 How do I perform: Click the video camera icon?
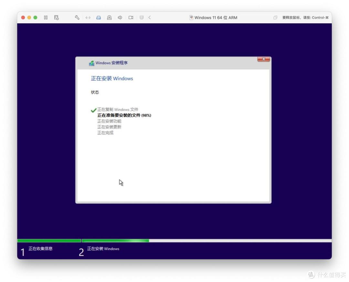pos(131,17)
